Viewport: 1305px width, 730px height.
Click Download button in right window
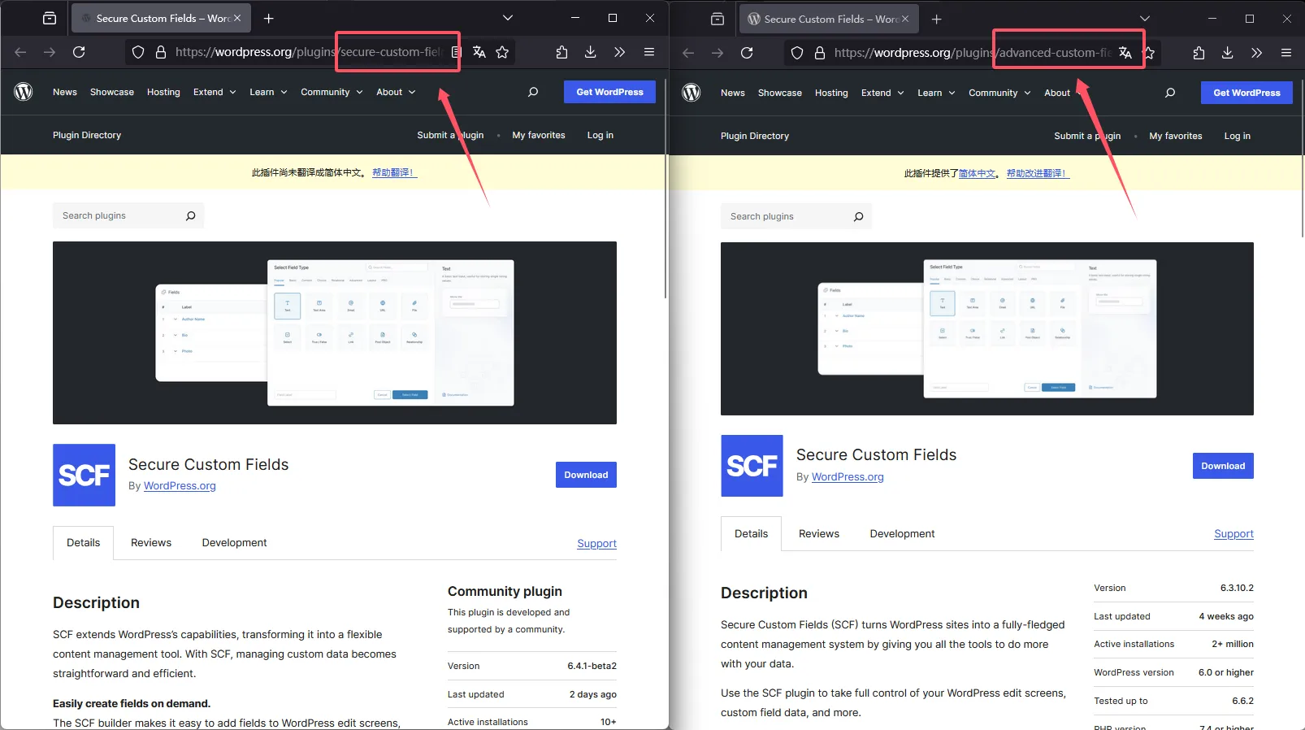(1223, 466)
